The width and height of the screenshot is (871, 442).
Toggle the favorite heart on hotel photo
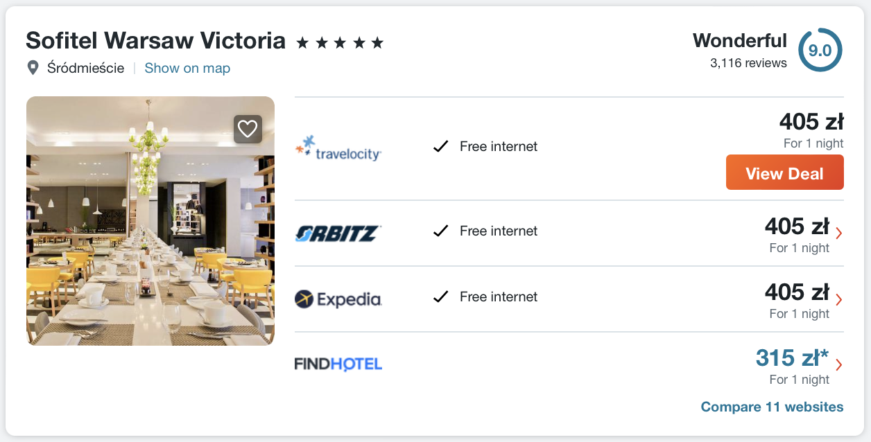point(248,129)
